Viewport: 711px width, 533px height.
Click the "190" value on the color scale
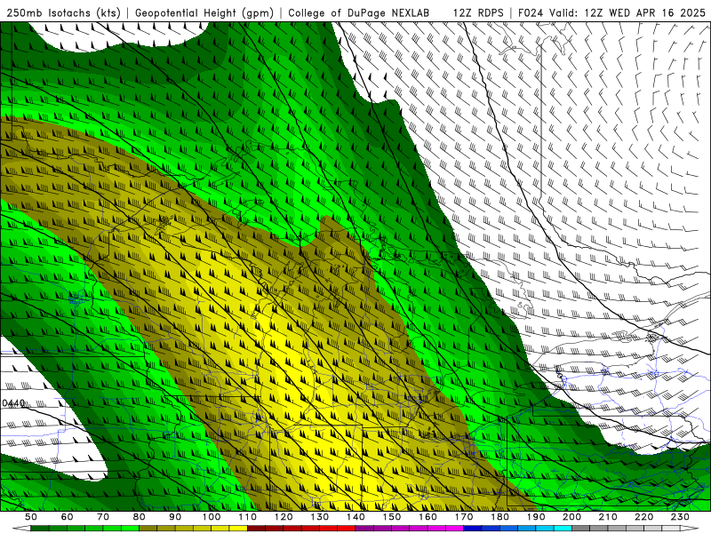click(536, 517)
